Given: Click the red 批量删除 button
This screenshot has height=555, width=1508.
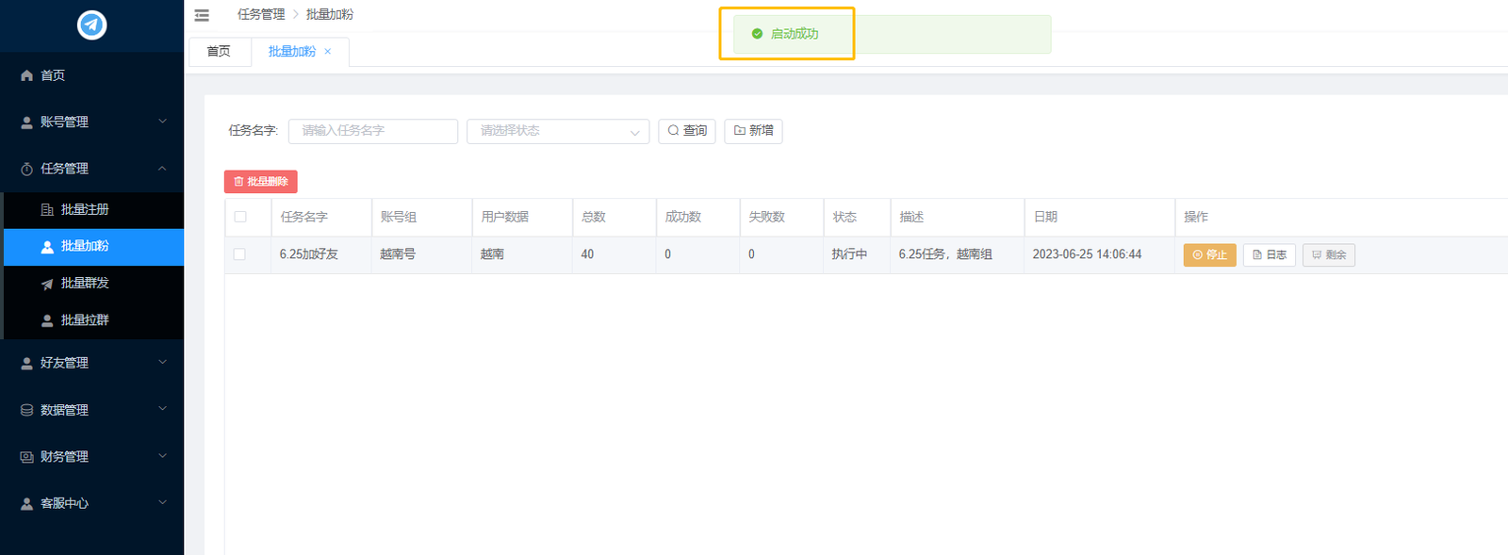Looking at the screenshot, I should click(261, 182).
